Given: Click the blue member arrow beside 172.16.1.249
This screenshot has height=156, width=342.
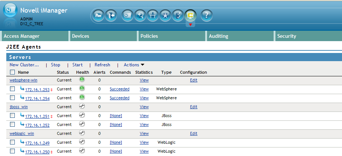Looking at the screenshot, I should (x=22, y=142).
